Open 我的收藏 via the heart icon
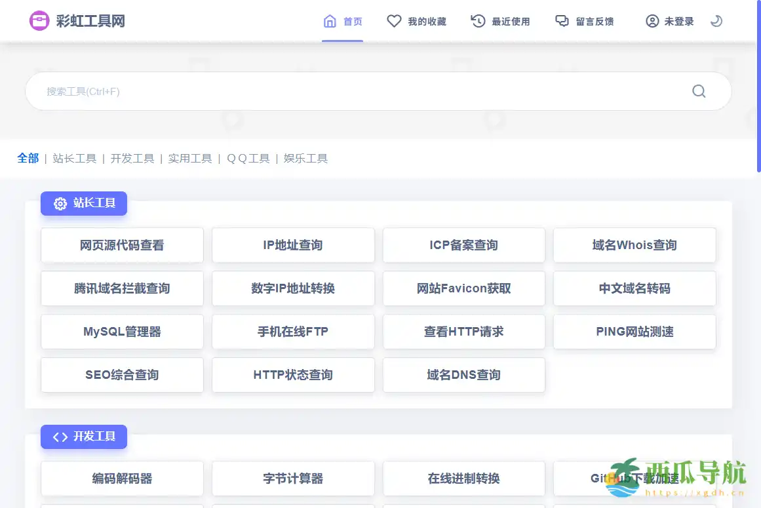Viewport: 761px width, 508px height. (x=394, y=20)
